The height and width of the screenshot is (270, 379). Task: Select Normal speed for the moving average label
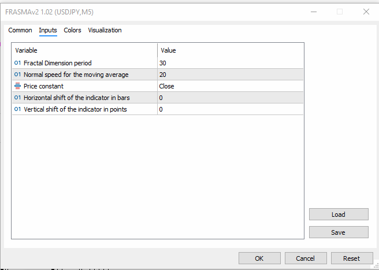(76, 75)
